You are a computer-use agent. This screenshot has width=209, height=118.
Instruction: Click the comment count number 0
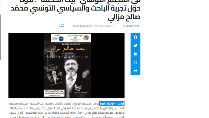60,26
